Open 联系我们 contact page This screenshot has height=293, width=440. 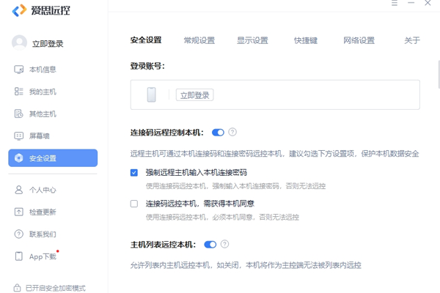[x=42, y=234]
